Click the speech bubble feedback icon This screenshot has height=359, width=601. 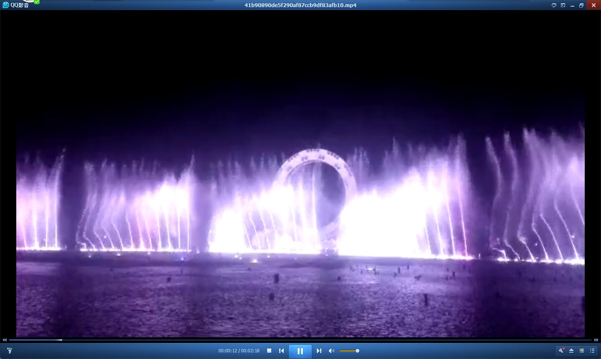(554, 5)
